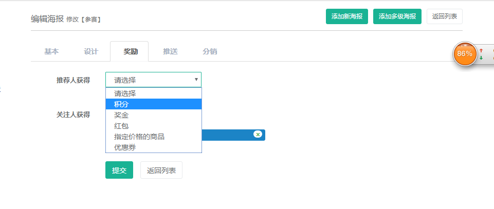Submit the form with 提交
Image resolution: width=494 pixels, height=209 pixels.
click(x=119, y=170)
